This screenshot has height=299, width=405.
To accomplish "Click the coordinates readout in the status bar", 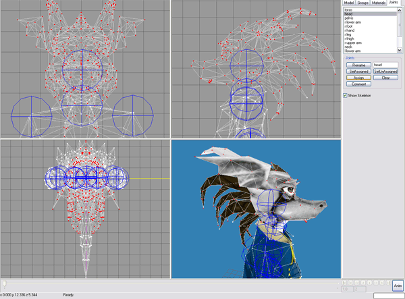I will coord(19,294).
